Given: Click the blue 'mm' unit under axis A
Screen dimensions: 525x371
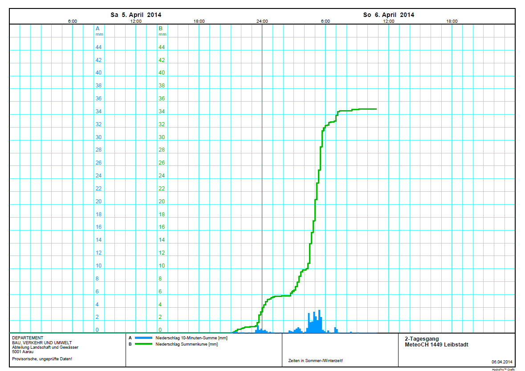Looking at the screenshot, I should (x=99, y=34).
